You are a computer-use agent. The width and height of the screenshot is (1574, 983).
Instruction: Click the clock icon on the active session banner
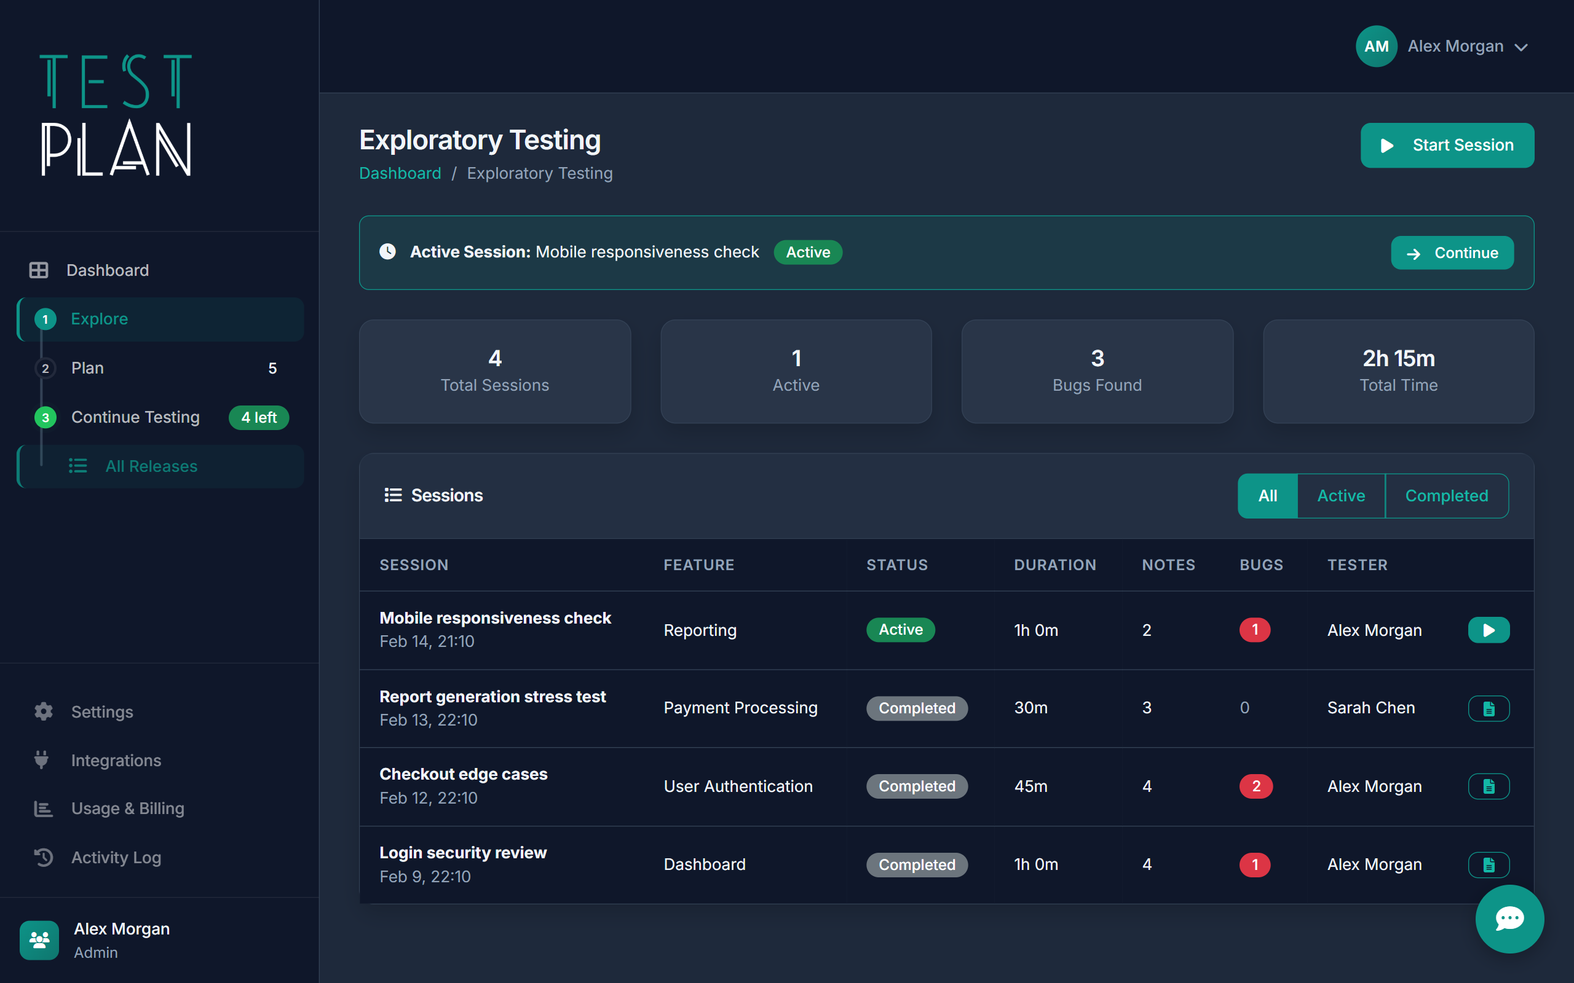tap(387, 252)
